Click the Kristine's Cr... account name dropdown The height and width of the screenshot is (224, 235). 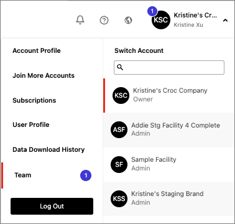(195, 15)
